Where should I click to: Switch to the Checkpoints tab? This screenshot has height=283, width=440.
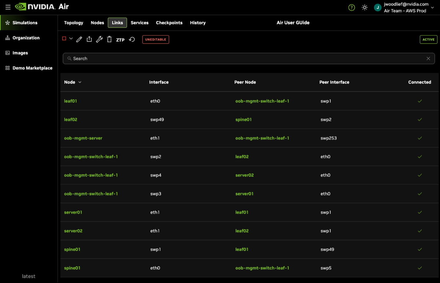[x=169, y=23]
